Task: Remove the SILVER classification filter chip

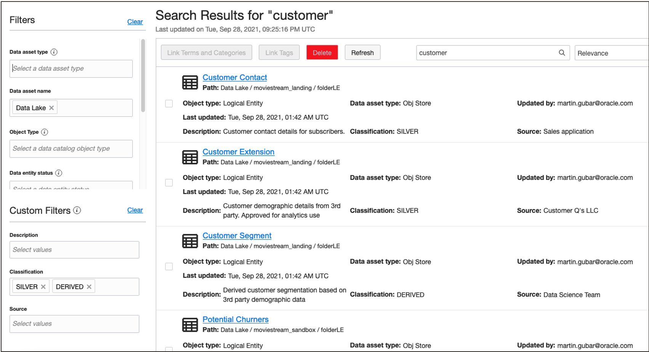Action: tap(43, 286)
